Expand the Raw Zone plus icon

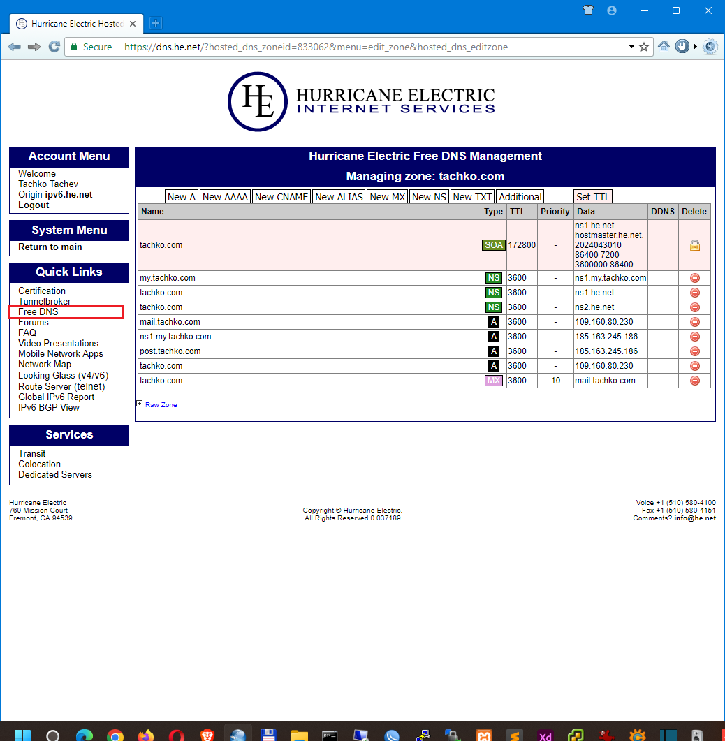140,404
